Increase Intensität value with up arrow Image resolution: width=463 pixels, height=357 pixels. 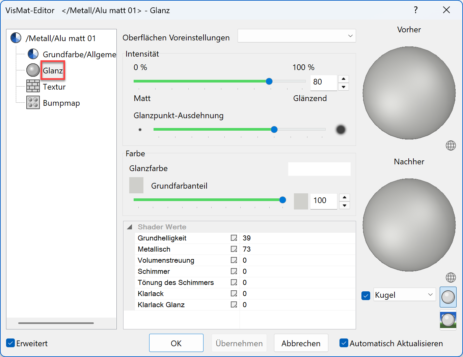click(343, 79)
